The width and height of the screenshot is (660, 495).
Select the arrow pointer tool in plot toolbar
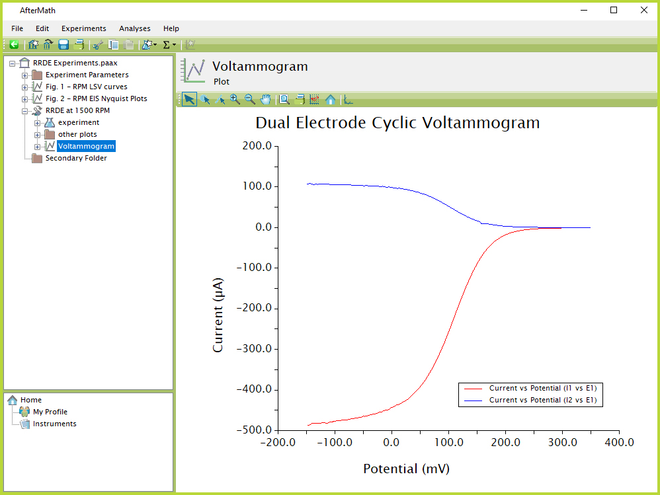point(189,99)
